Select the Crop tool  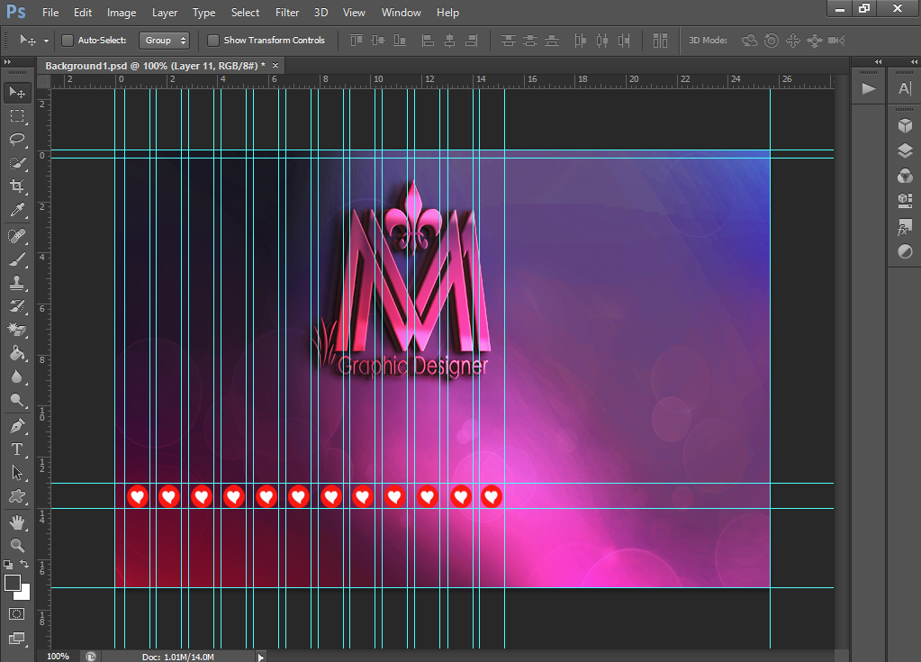coord(17,186)
